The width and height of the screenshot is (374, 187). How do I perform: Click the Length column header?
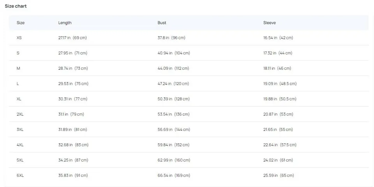pyautogui.click(x=65, y=23)
